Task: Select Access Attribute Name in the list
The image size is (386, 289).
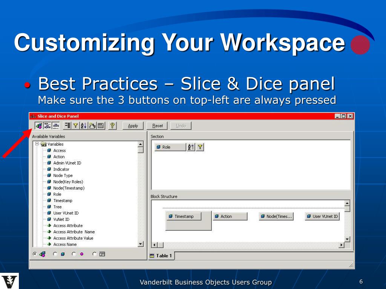Action: pyautogui.click(x=74, y=232)
